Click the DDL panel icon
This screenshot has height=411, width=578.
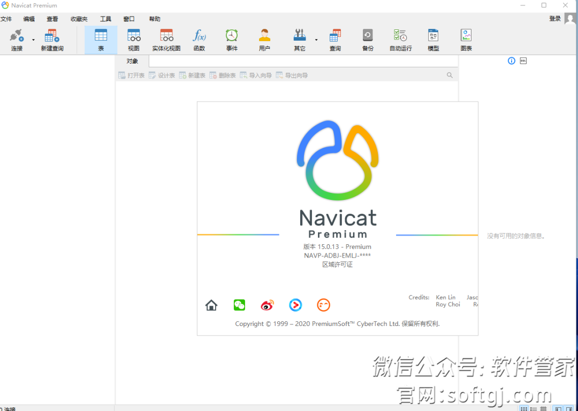[523, 61]
